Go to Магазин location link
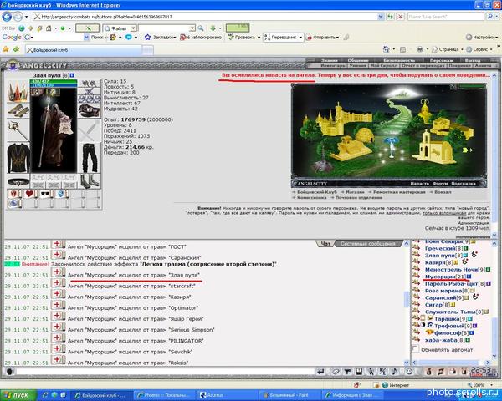This screenshot has height=401, width=502. pyautogui.click(x=355, y=192)
